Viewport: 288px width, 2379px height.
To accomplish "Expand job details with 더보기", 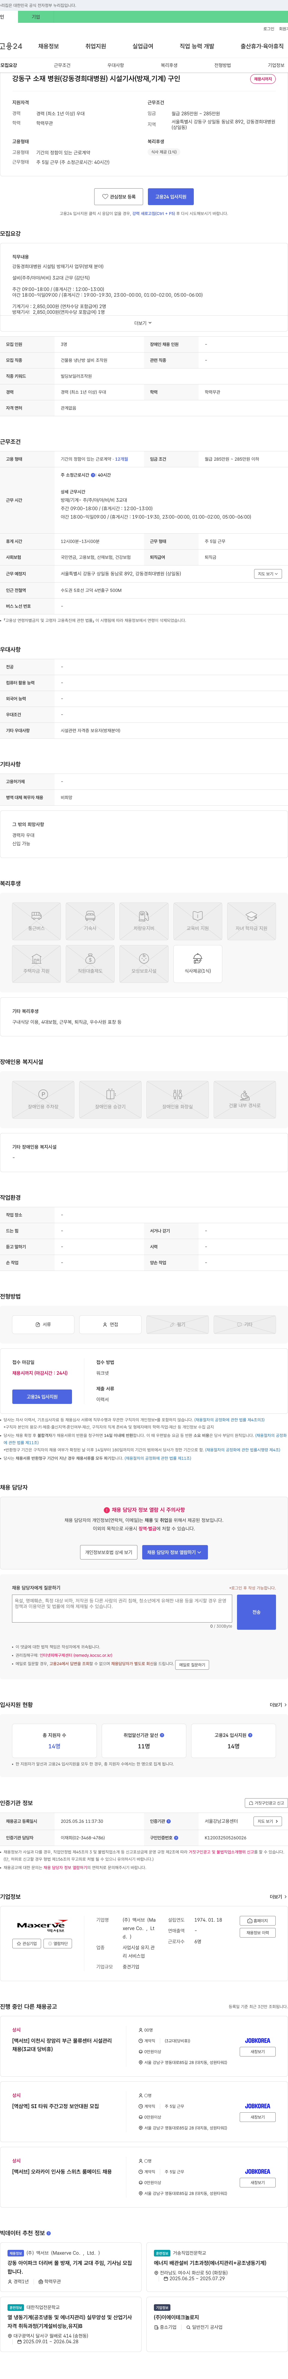I will [143, 323].
